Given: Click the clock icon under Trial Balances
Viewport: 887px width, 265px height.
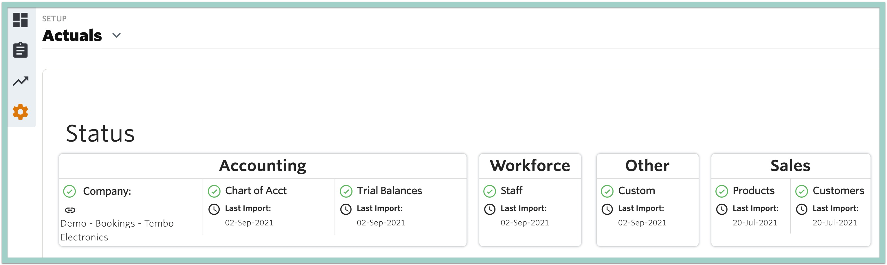Looking at the screenshot, I should click(x=346, y=209).
